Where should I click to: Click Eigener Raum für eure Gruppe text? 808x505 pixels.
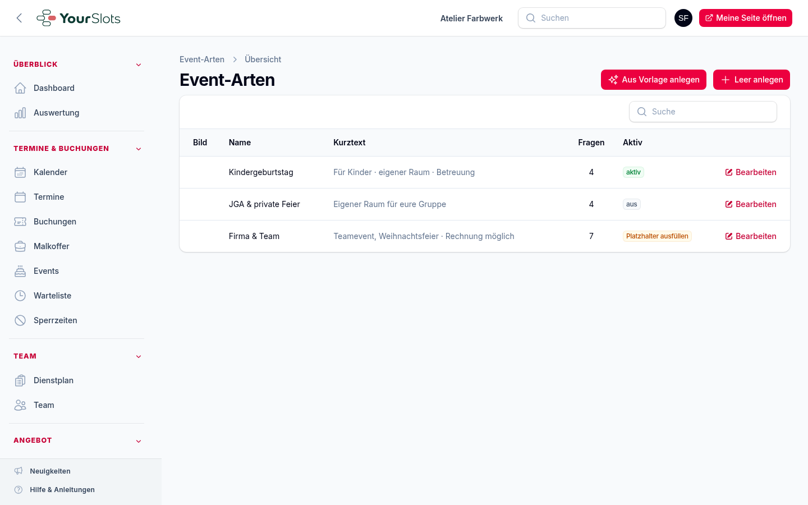coord(389,204)
